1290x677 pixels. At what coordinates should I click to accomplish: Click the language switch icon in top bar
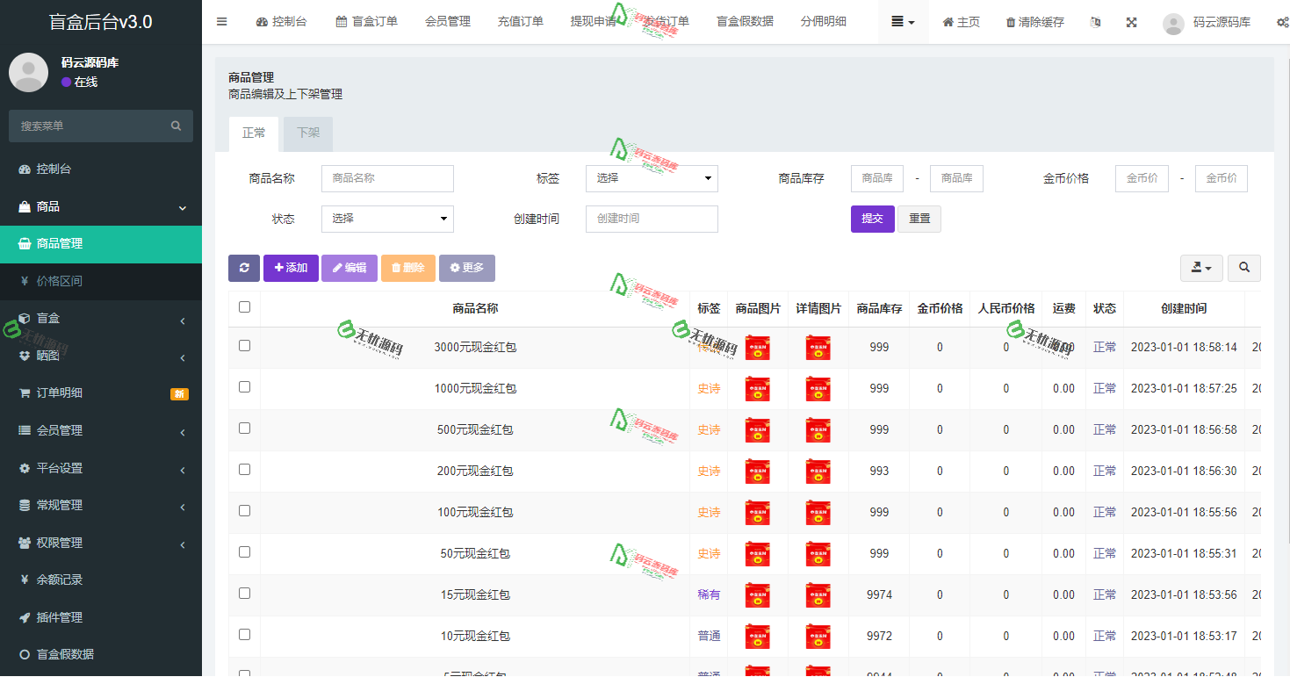1095,22
